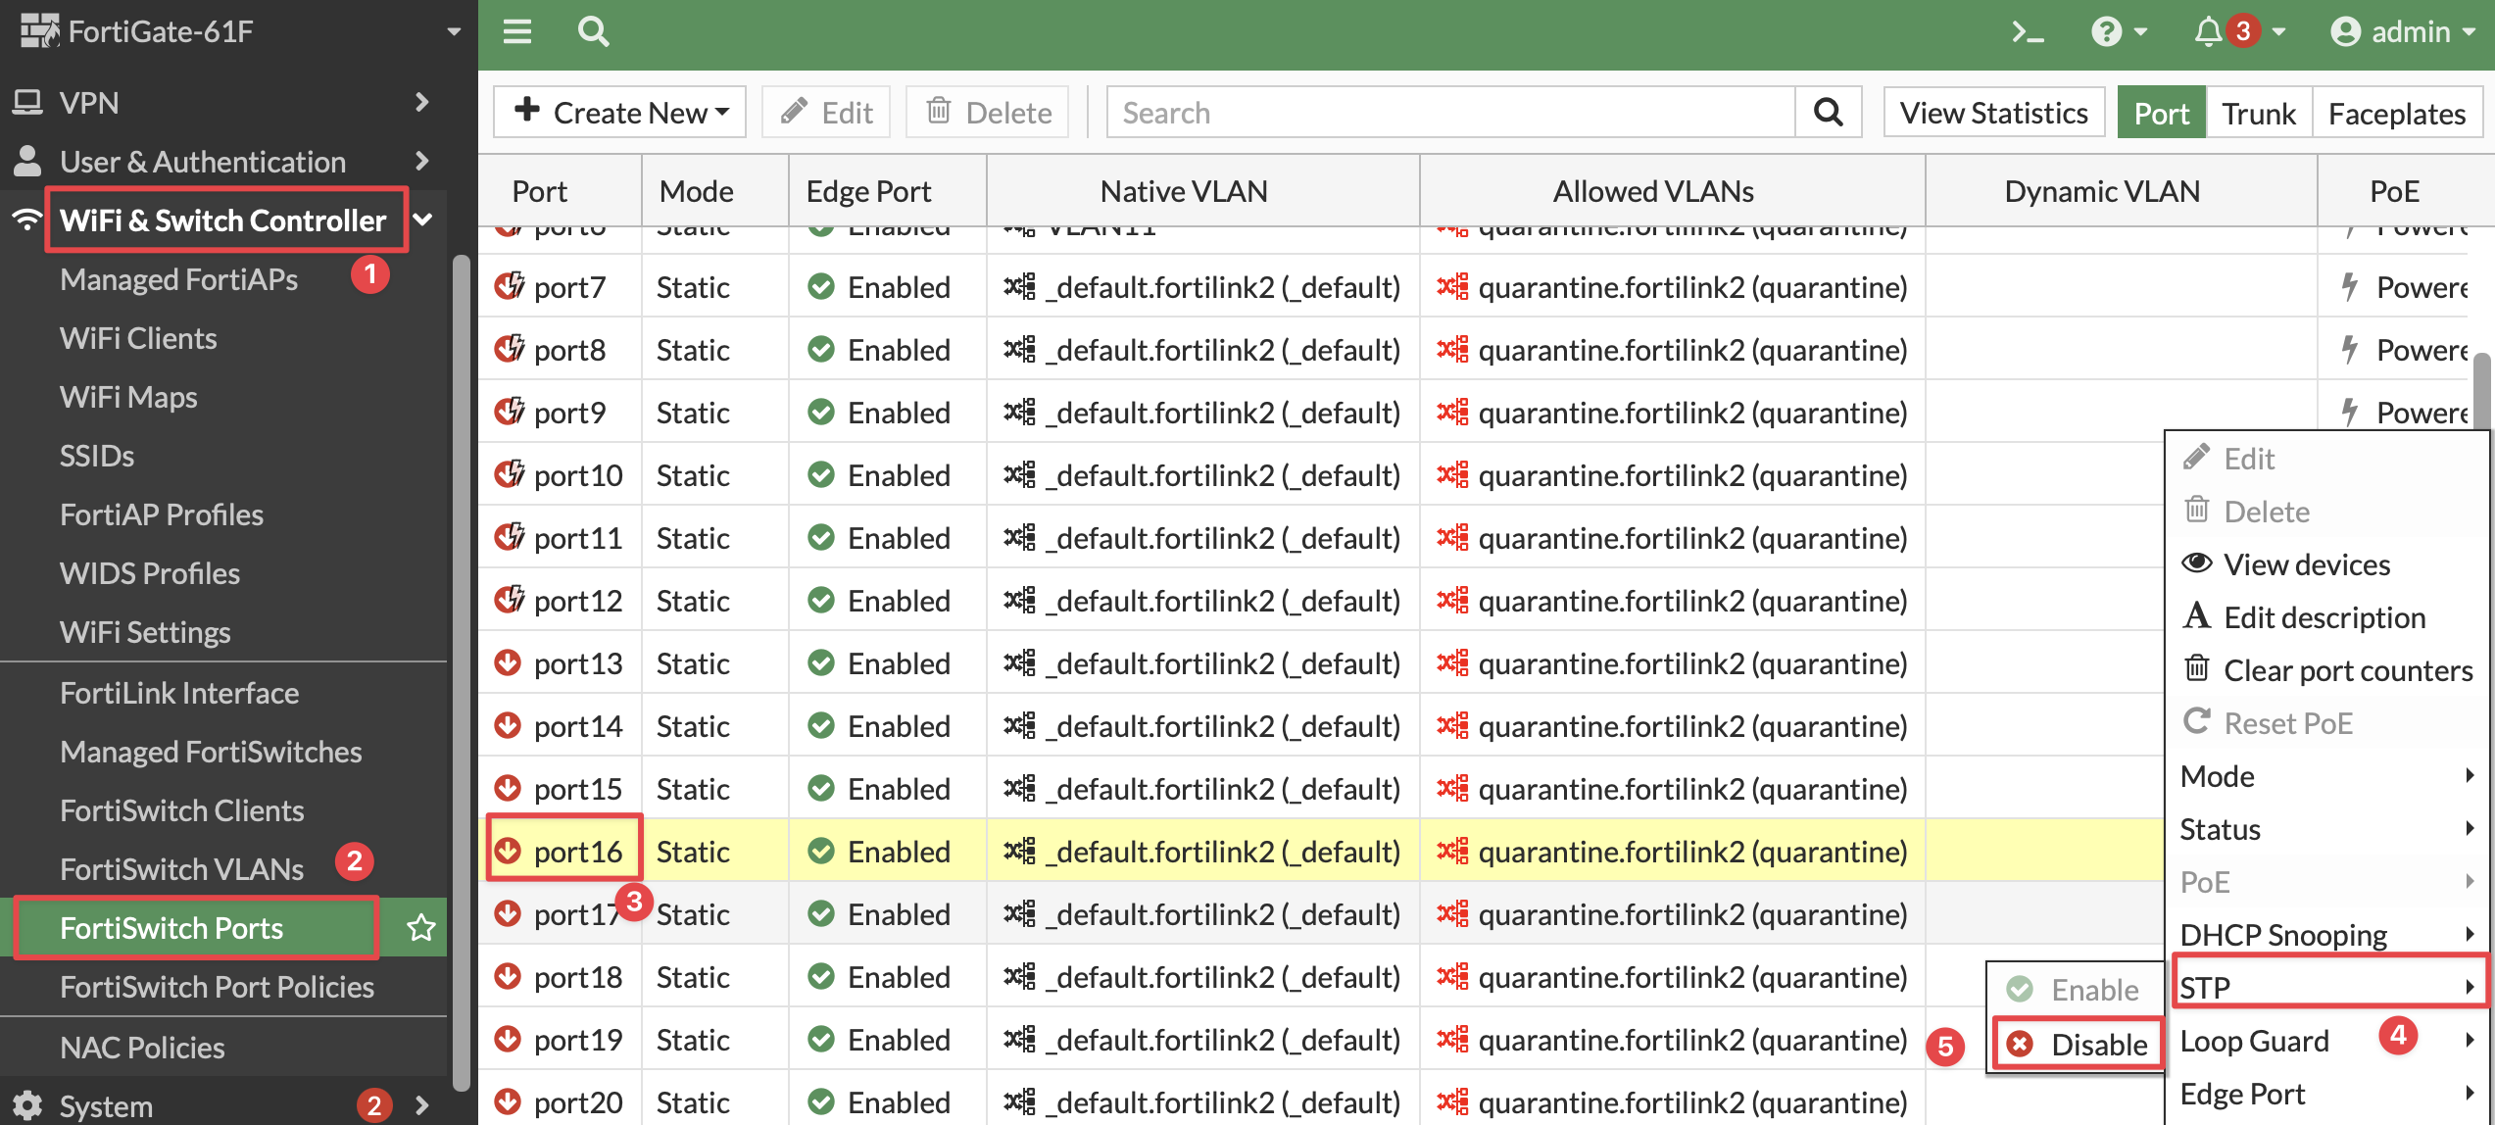
Task: Click the search magnifier button beside Search field
Action: (x=1828, y=113)
